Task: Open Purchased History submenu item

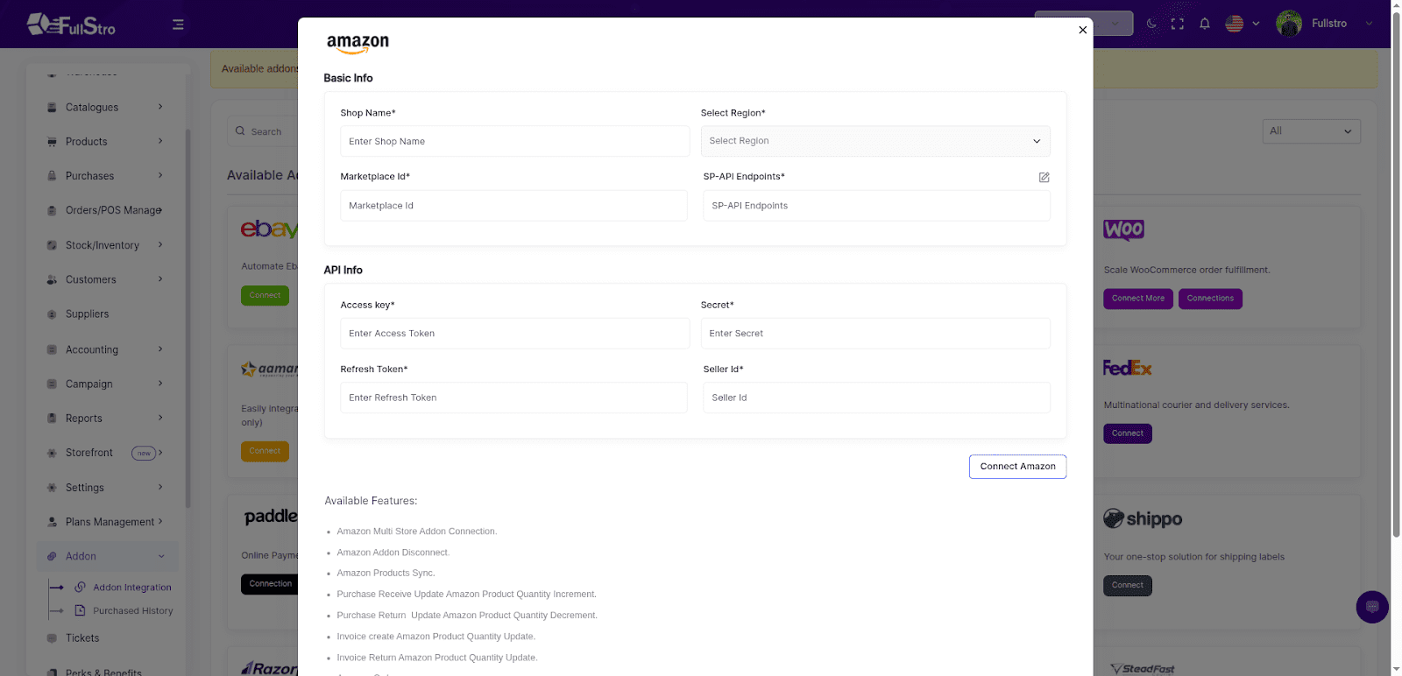Action: click(x=133, y=611)
